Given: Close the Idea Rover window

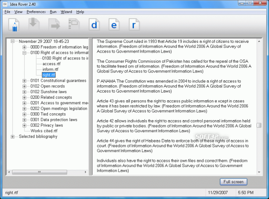Looking at the screenshot, I should point(260,3).
